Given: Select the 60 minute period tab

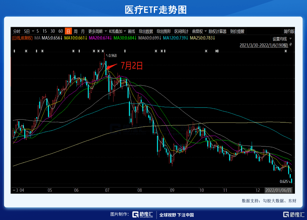Looking at the screenshot, I should pos(60,31).
